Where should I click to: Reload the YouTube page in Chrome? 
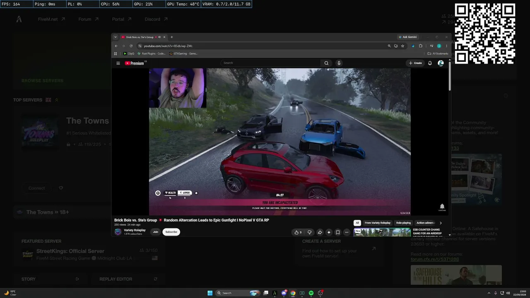point(131,46)
